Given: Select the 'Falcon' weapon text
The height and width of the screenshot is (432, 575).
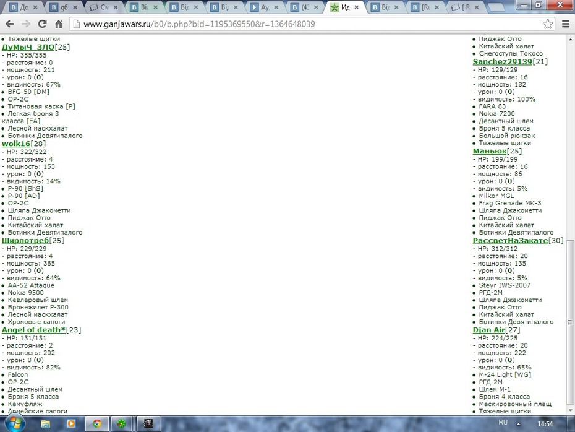Looking at the screenshot, I should (17, 374).
